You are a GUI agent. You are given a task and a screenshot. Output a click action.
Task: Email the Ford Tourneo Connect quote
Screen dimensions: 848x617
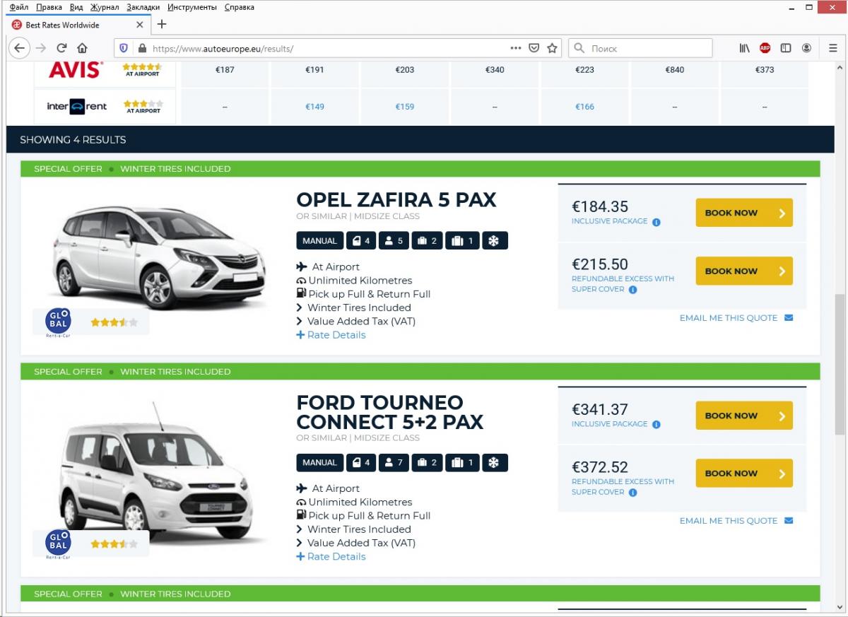pyautogui.click(x=736, y=521)
